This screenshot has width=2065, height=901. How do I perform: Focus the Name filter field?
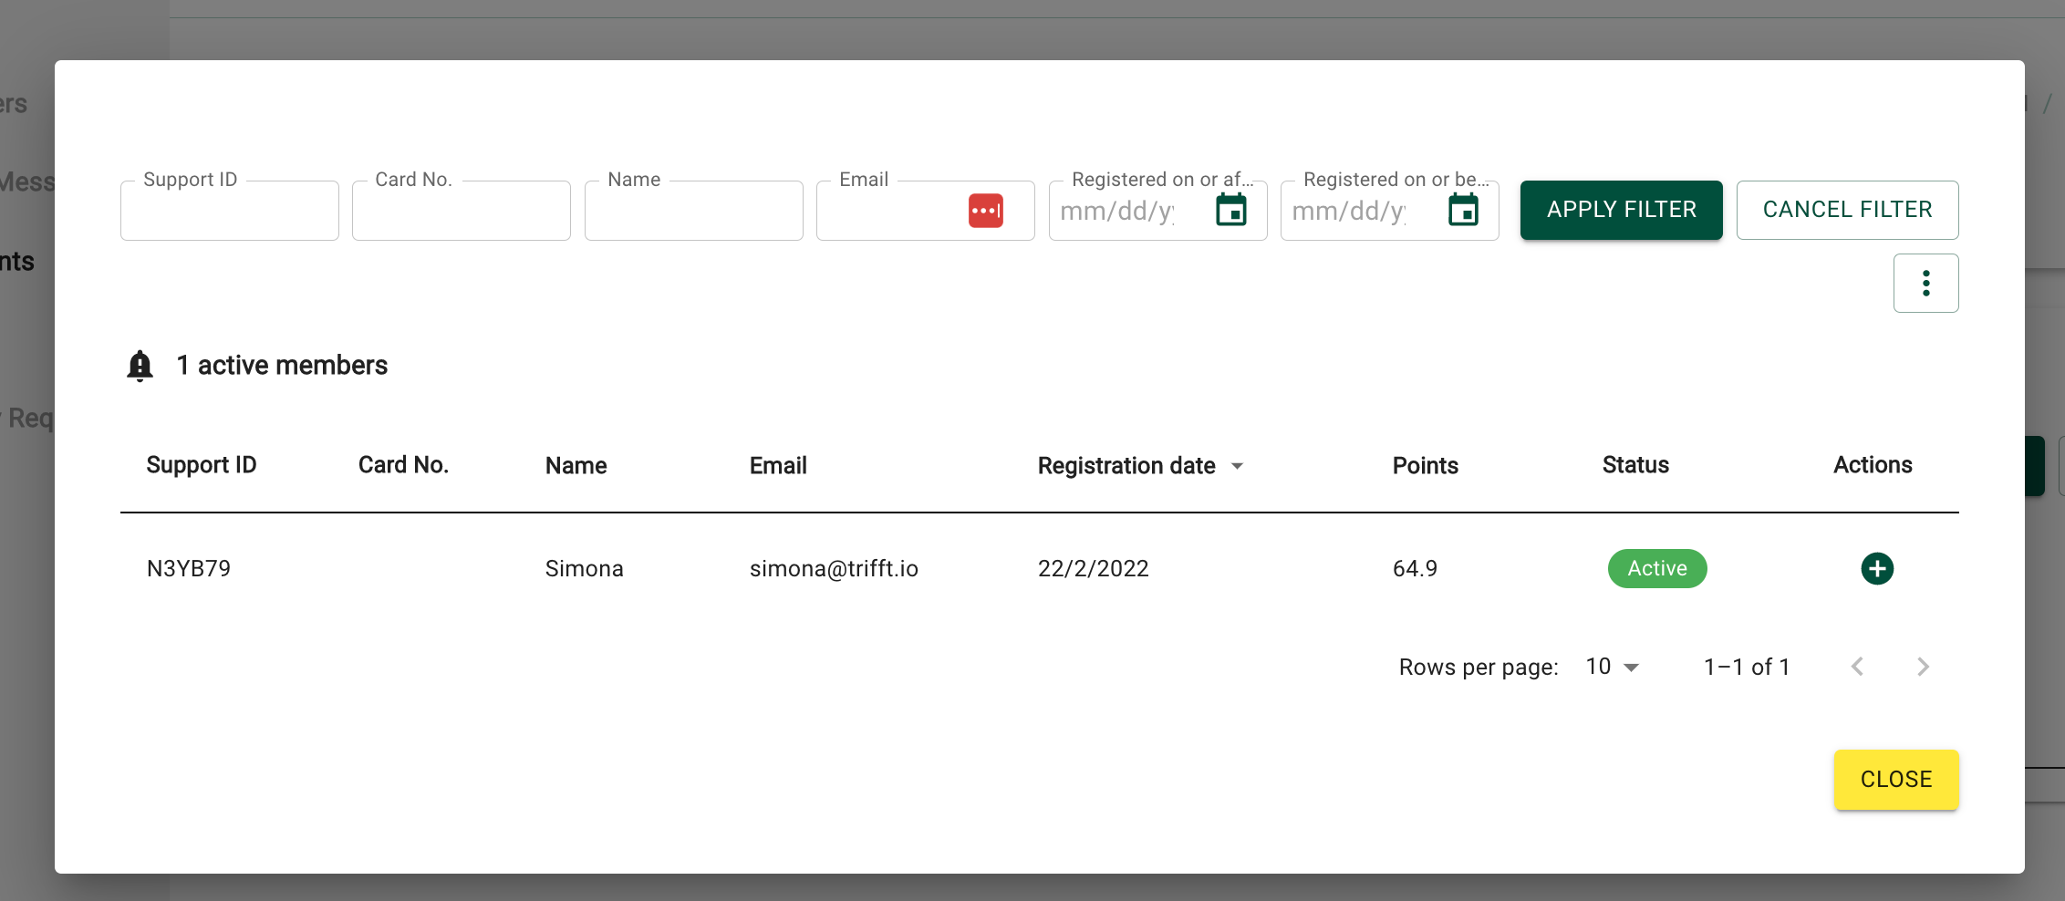[x=694, y=211]
